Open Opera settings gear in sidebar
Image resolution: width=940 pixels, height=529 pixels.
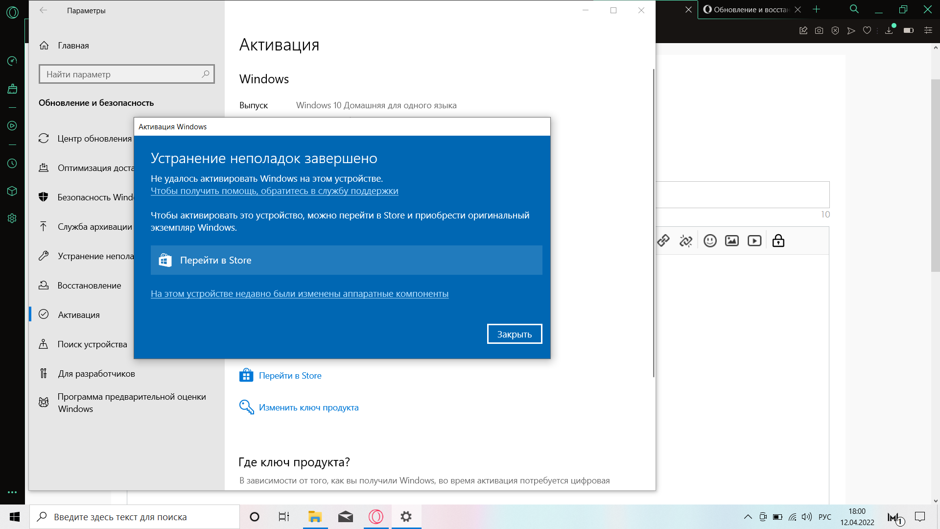(12, 218)
